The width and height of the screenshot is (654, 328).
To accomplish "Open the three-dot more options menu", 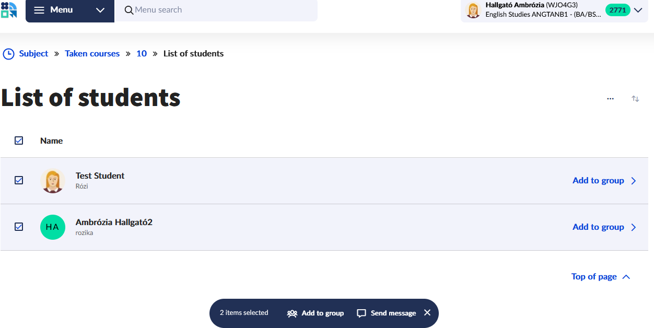I will point(610,98).
